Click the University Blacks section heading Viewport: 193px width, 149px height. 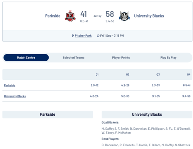(x=147, y=115)
